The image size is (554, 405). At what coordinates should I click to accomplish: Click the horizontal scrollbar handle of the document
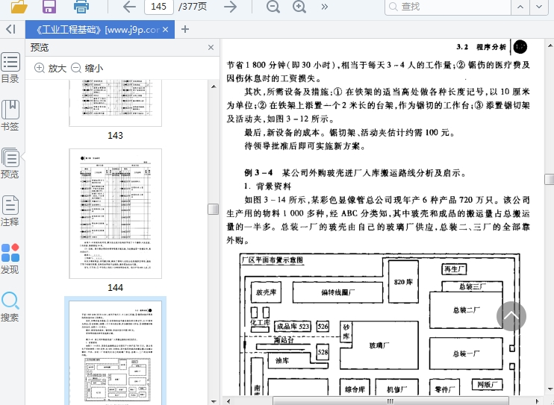point(390,401)
